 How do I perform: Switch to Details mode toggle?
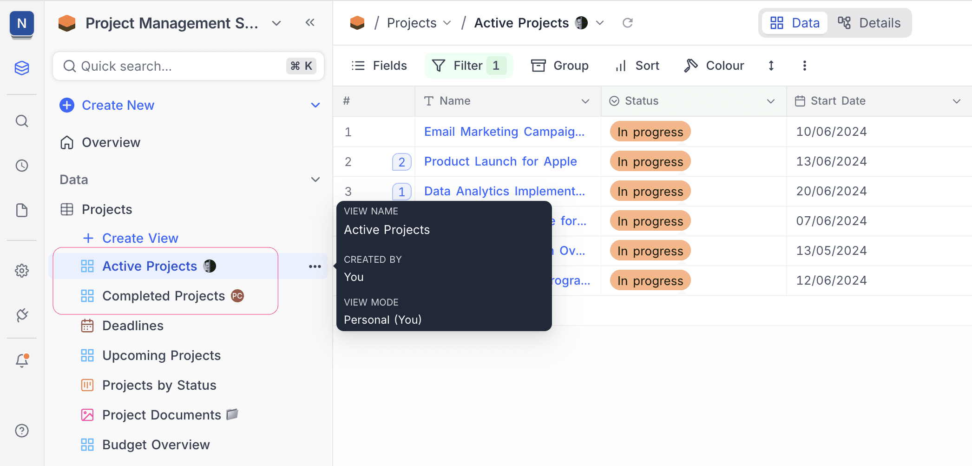tap(869, 23)
